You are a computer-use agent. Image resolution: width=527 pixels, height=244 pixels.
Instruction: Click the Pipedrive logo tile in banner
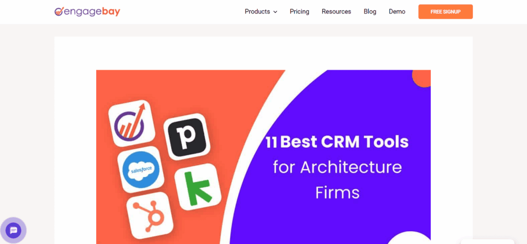click(x=187, y=137)
